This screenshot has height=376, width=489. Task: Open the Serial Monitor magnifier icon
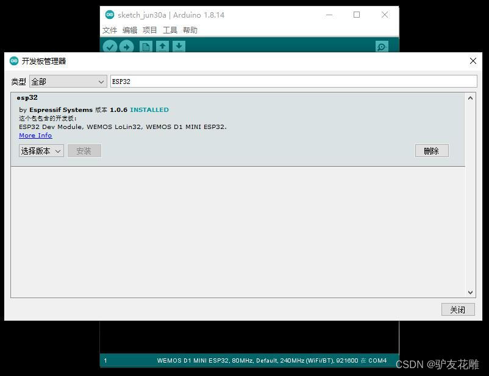click(x=382, y=47)
